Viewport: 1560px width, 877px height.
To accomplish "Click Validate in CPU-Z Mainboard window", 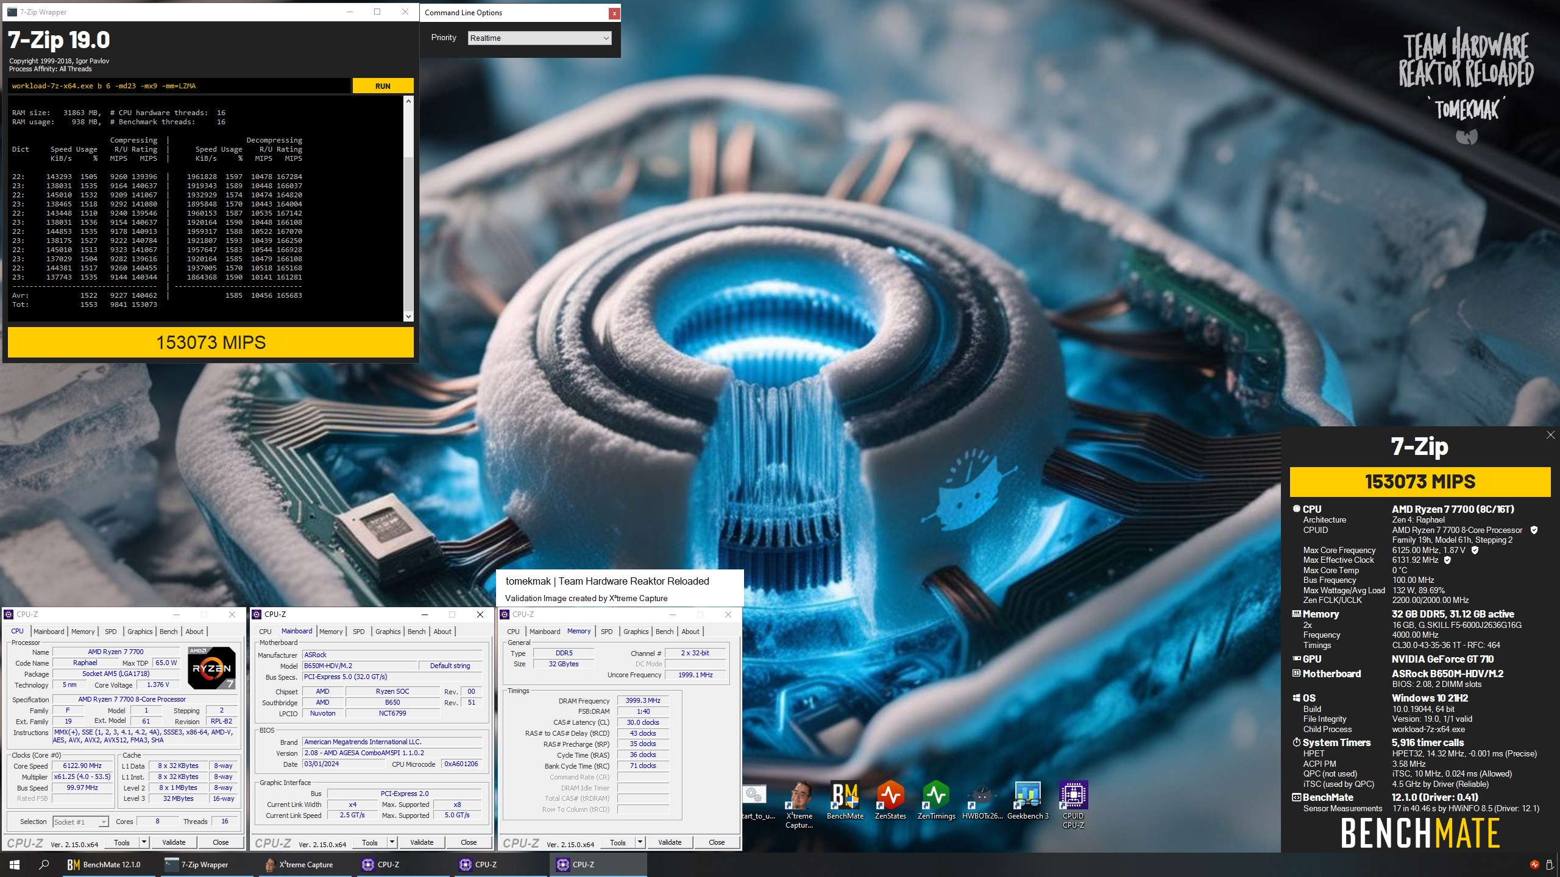I will pyautogui.click(x=422, y=842).
